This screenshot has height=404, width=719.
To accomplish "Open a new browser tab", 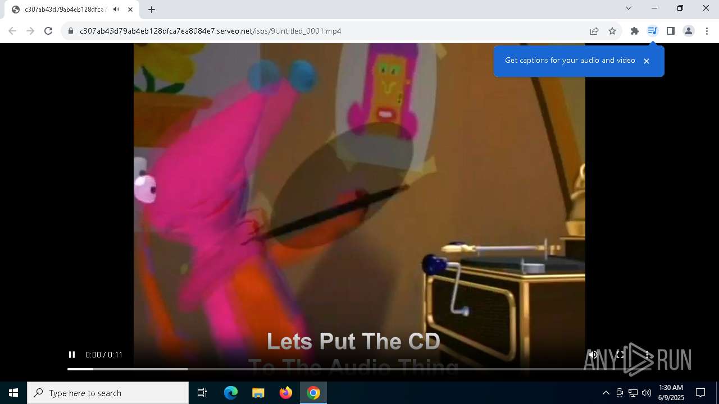I will click(x=152, y=9).
